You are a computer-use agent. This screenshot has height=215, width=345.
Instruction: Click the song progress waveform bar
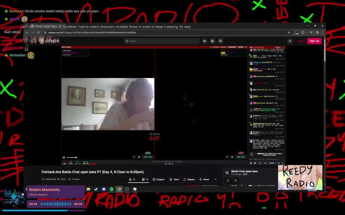coord(56,204)
